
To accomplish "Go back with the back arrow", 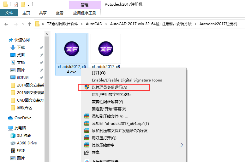I will [6, 24].
